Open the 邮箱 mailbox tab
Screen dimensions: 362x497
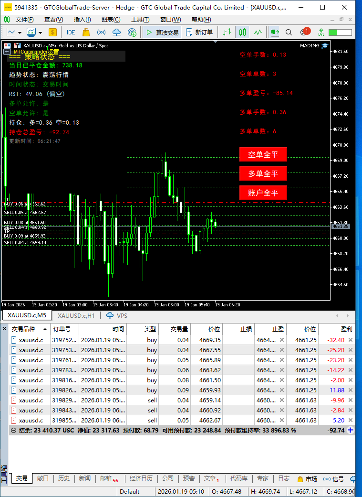click(109, 479)
